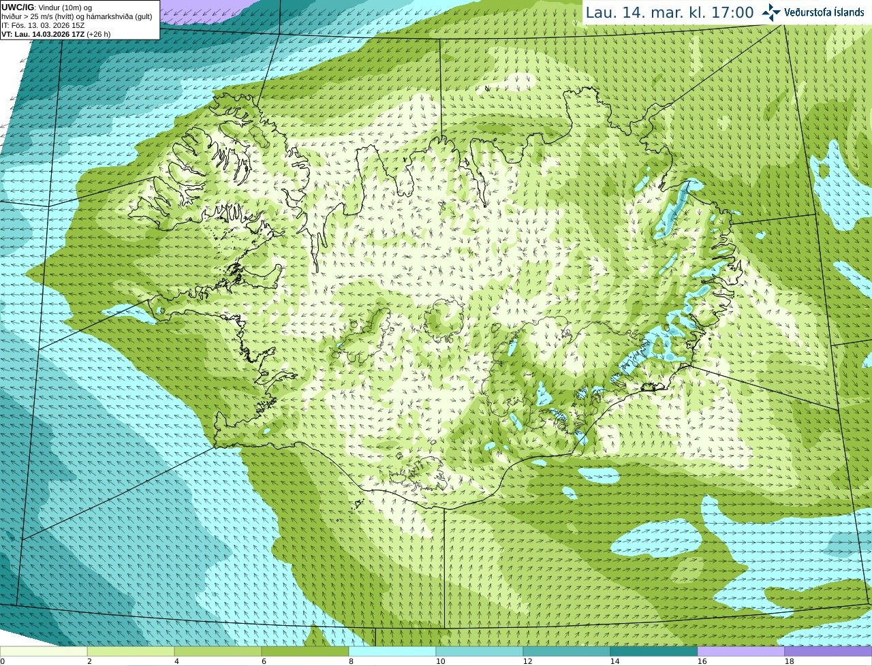Screen dimensions: 872x666
Task: Select the VT: Lau. 14.03.2026 17Z line
Action: coord(56,34)
